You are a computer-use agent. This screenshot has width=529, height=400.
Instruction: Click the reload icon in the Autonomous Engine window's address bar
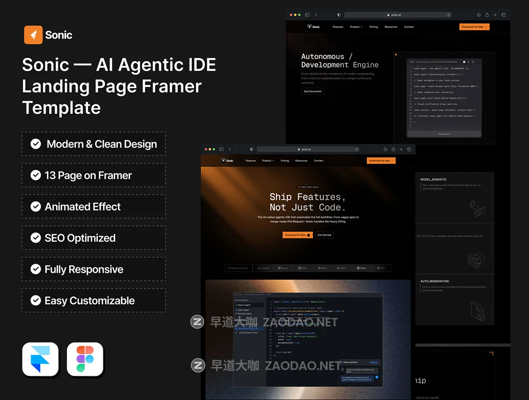click(449, 15)
